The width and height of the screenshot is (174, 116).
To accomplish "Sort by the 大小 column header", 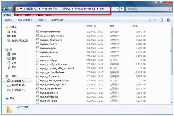I will tap(135, 26).
